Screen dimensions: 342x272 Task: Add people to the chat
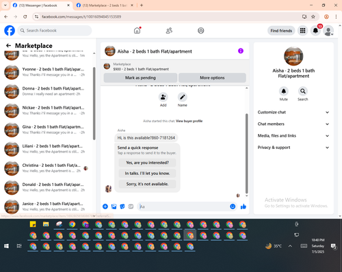[163, 97]
